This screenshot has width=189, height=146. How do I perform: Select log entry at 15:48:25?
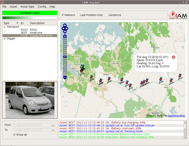pos(121,123)
